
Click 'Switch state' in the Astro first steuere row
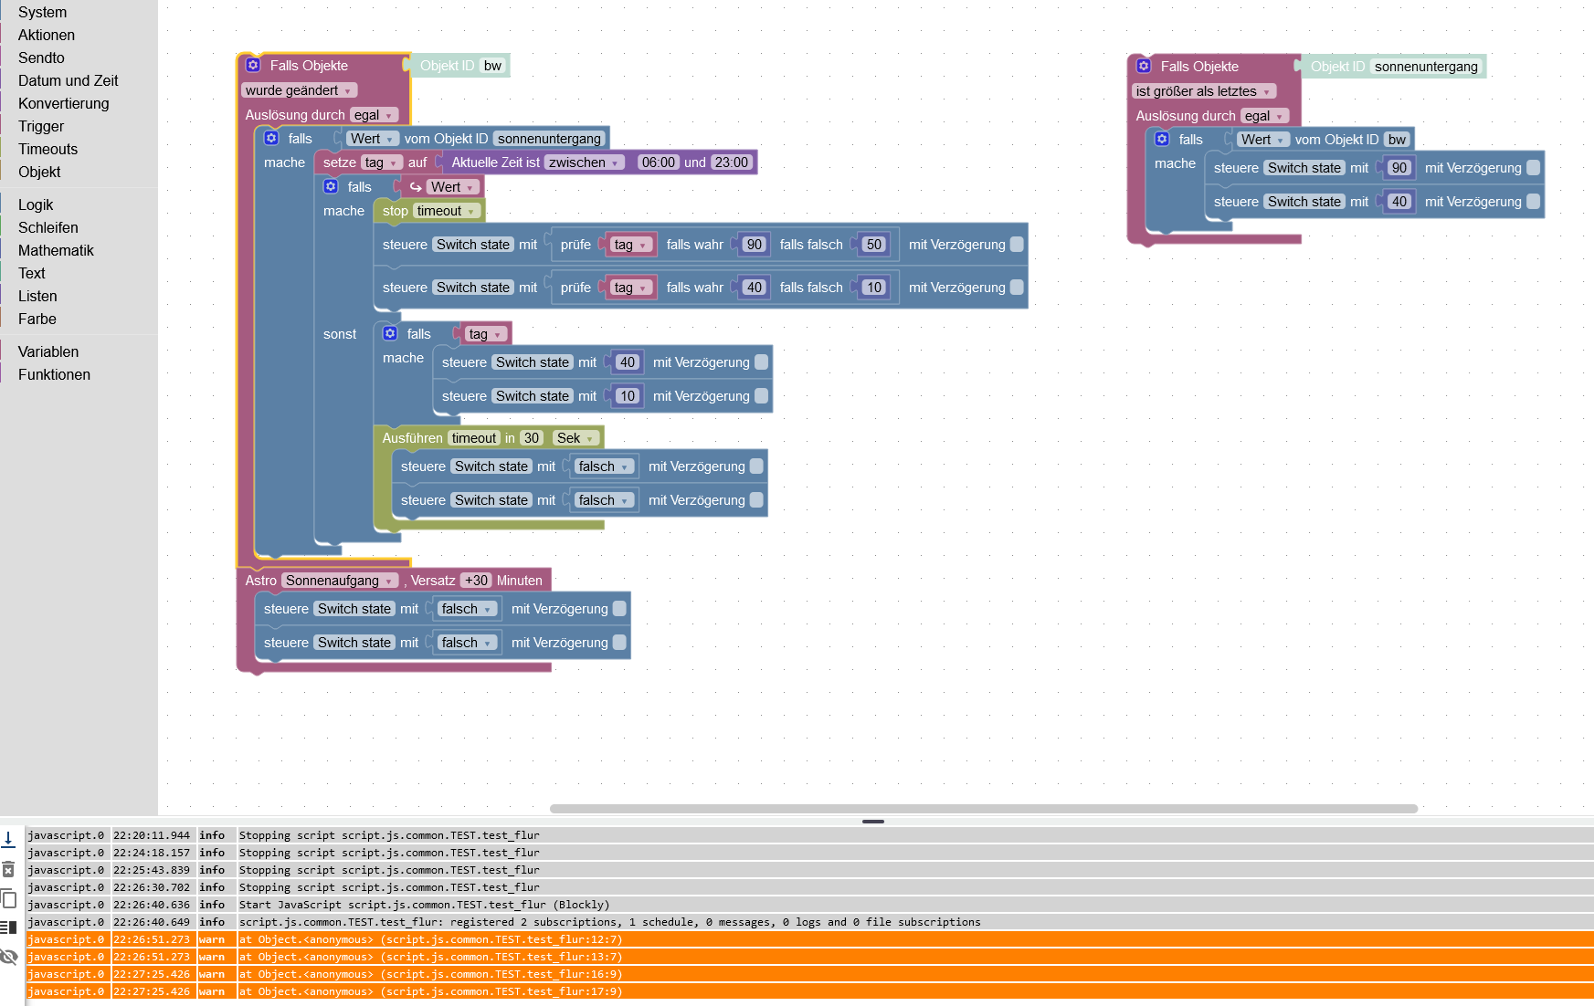click(x=354, y=609)
